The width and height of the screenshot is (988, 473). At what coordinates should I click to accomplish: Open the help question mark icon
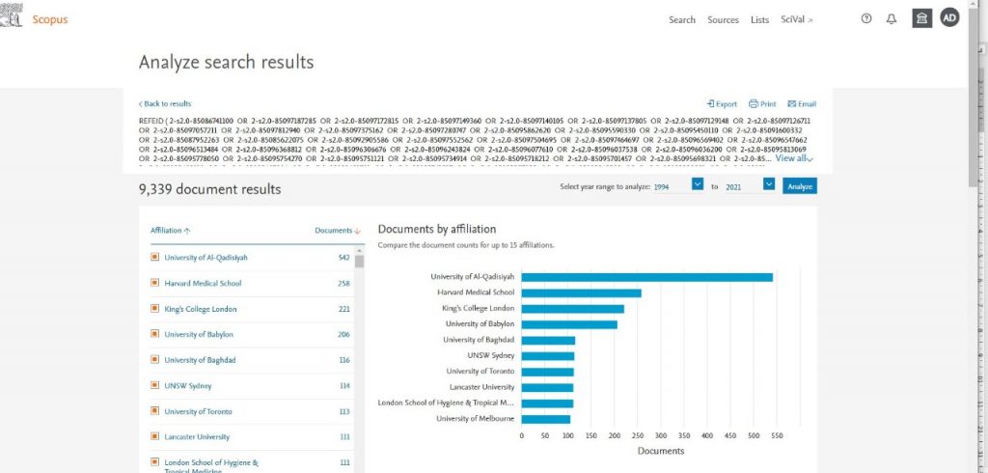click(x=866, y=19)
